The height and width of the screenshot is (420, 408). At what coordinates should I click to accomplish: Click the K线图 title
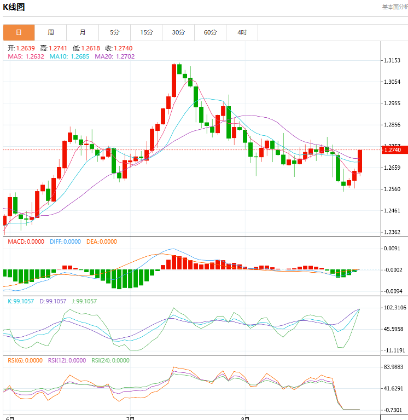[x=14, y=7]
